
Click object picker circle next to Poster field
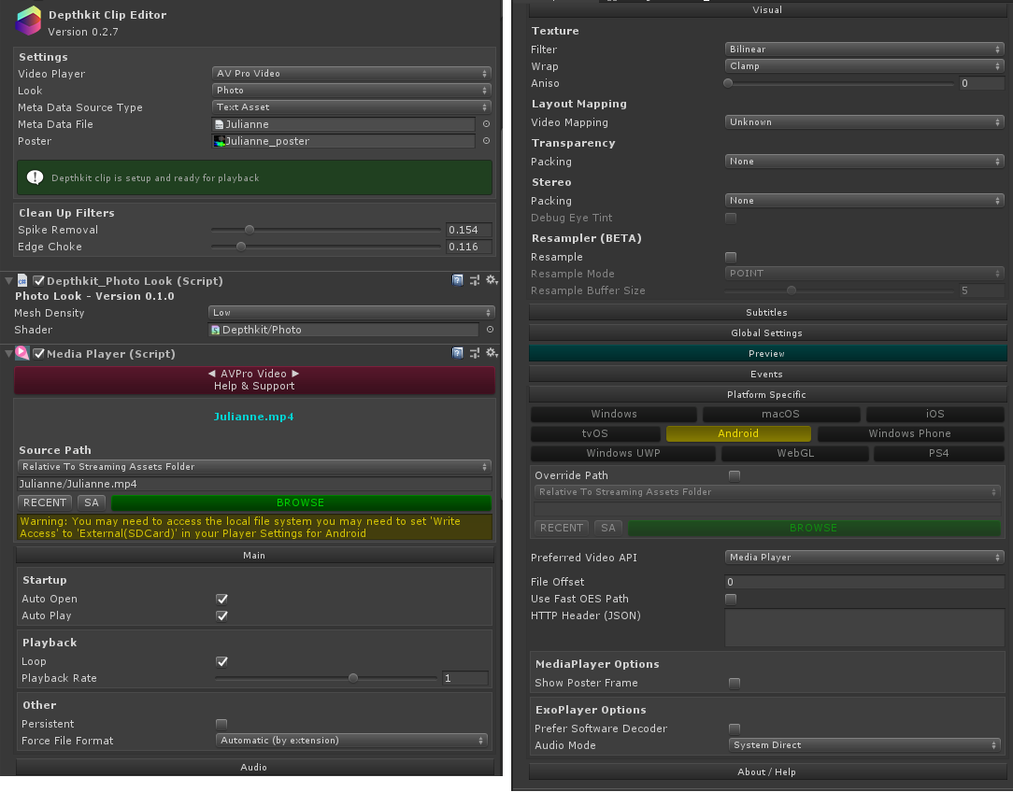point(486,141)
